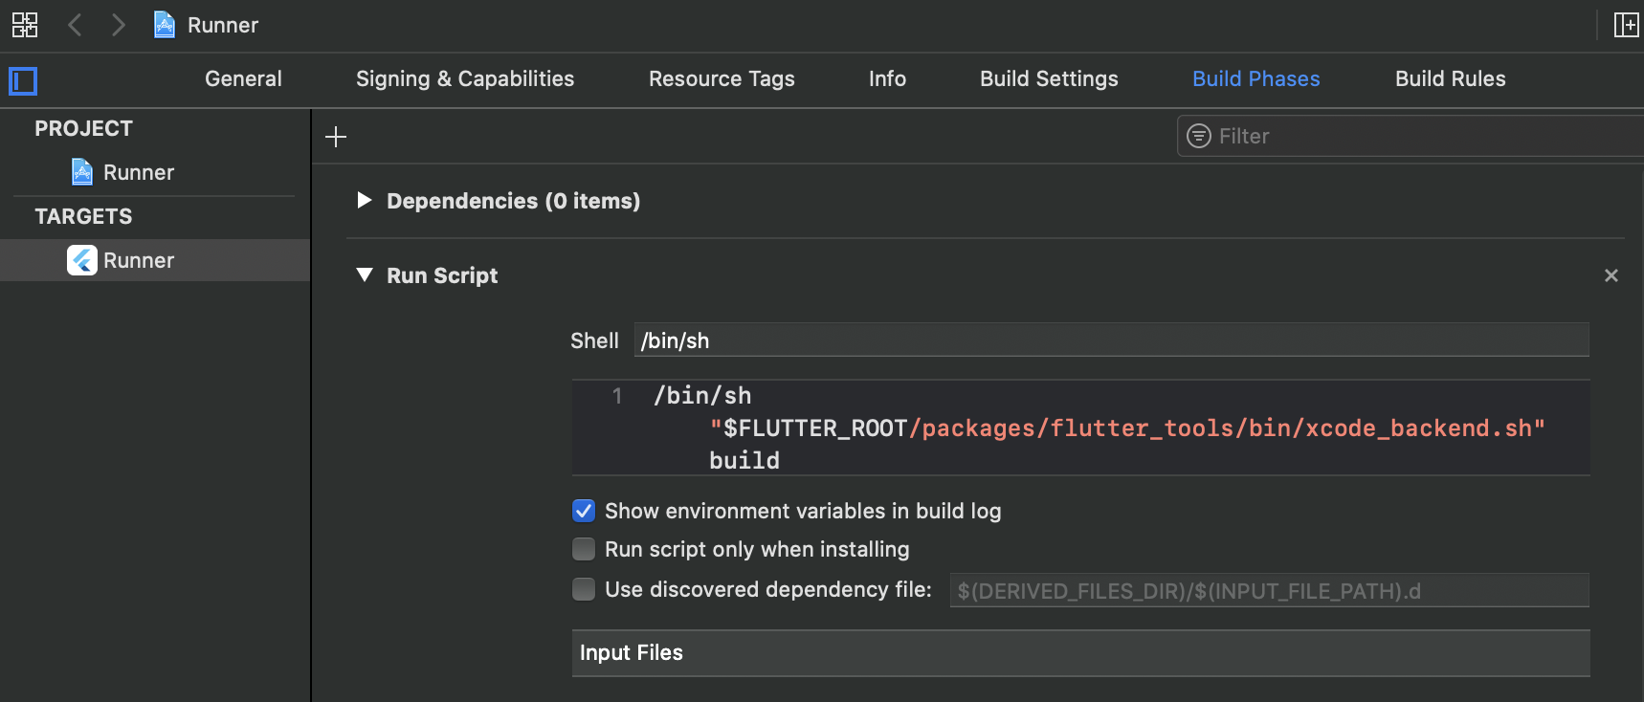Click the Shell path input field
The width and height of the screenshot is (1644, 702).
[x=1111, y=340]
